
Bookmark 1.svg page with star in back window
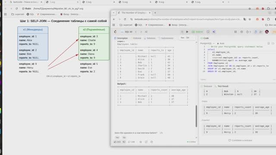(x=250, y=9)
